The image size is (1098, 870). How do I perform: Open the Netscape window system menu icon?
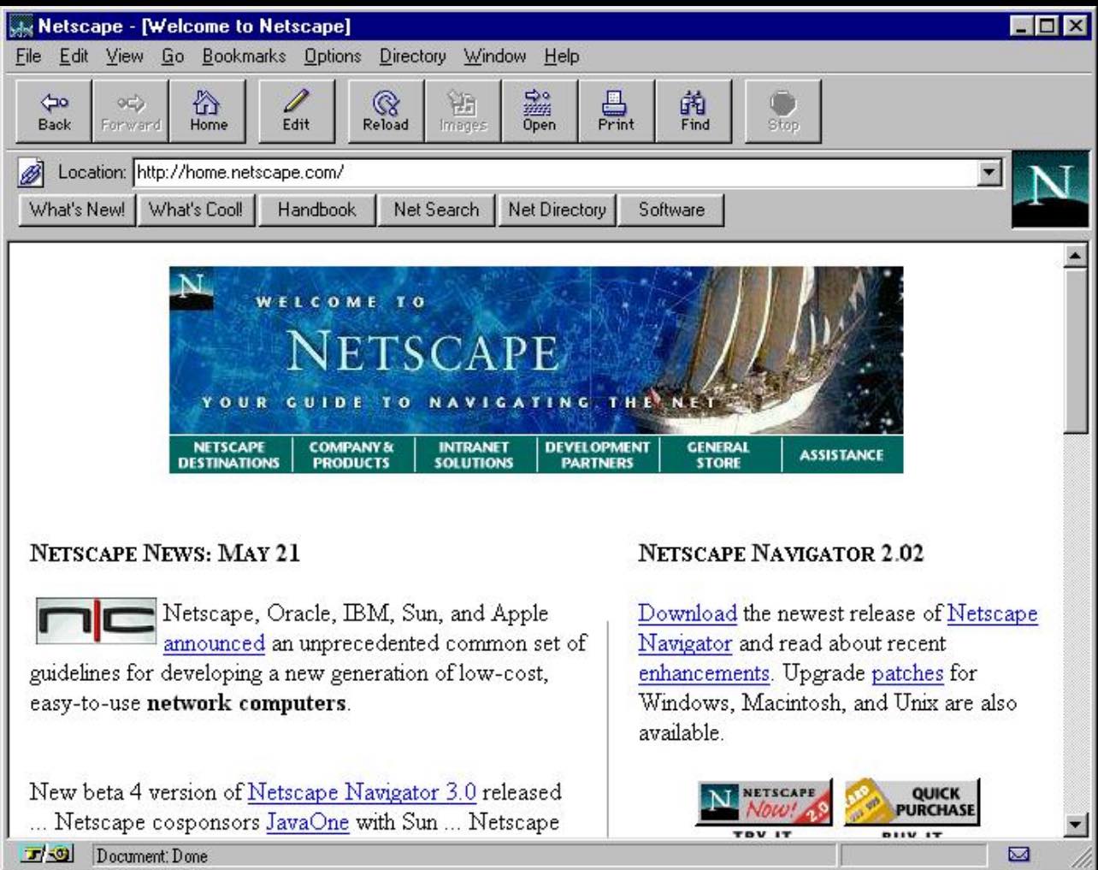click(21, 27)
